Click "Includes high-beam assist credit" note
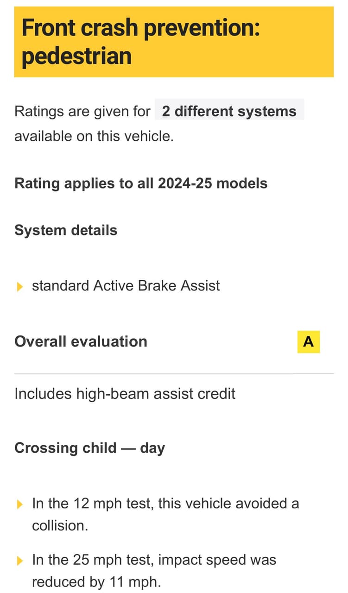The image size is (348, 593). click(125, 394)
